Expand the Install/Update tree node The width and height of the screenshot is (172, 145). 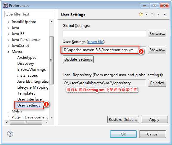pos(8,22)
